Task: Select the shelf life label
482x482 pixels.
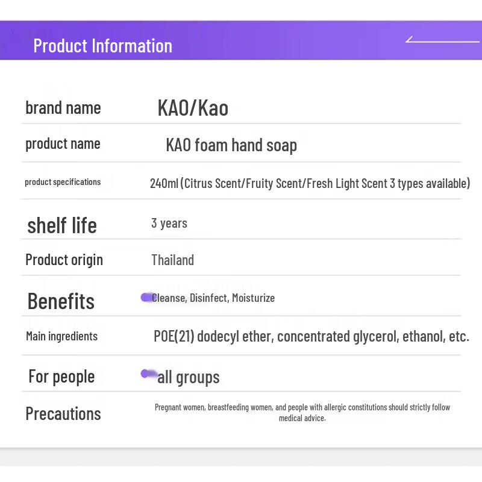Action: coord(62,225)
